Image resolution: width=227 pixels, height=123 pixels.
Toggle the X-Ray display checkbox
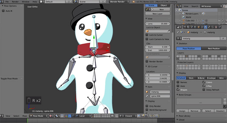tap(204, 86)
